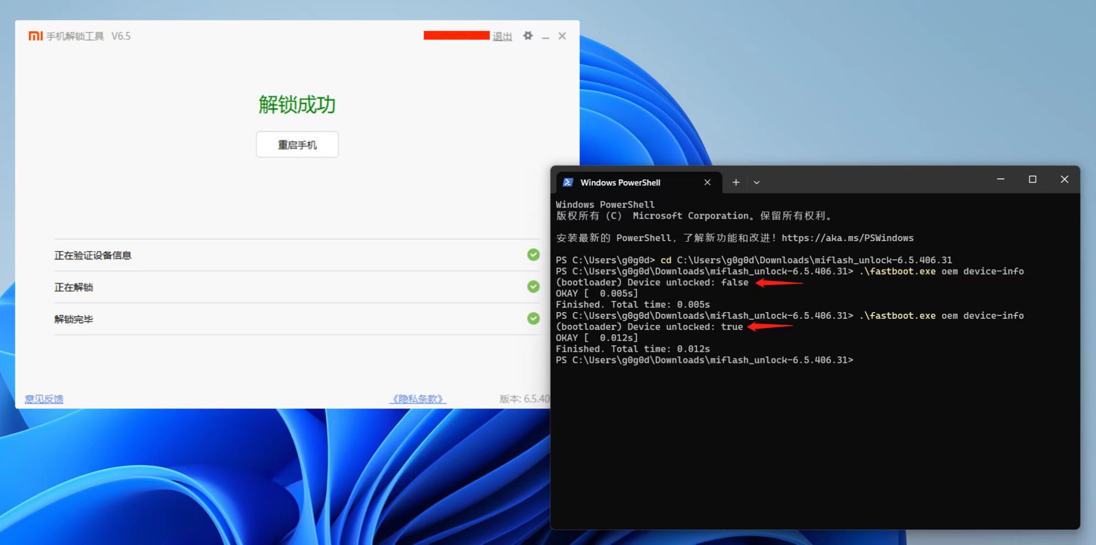
Task: Click green check beside 正在验证设备信息
Action: point(533,255)
